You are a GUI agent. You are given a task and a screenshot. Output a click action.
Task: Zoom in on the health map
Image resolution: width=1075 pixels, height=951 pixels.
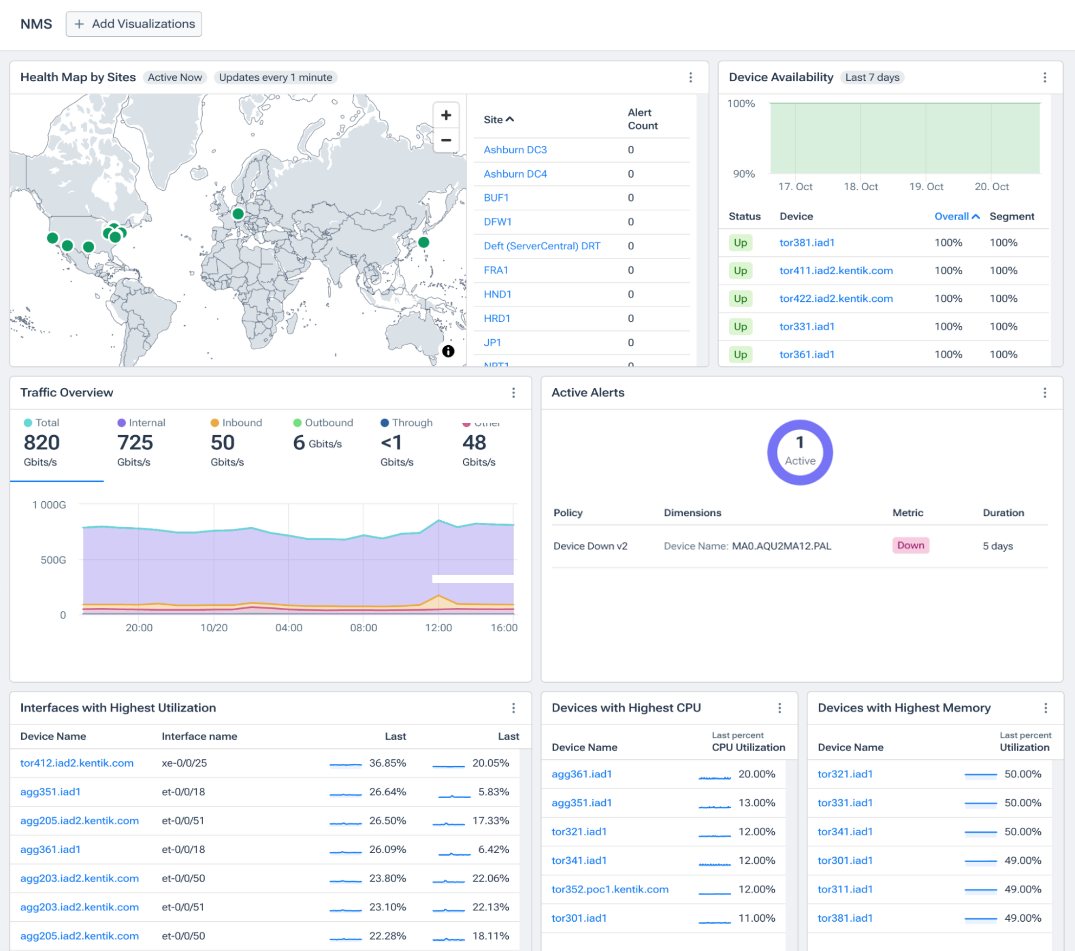(x=446, y=115)
